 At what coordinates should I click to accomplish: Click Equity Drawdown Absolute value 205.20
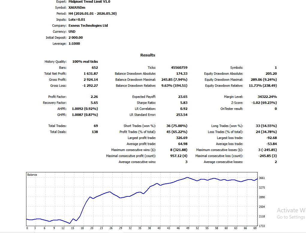point(271,74)
